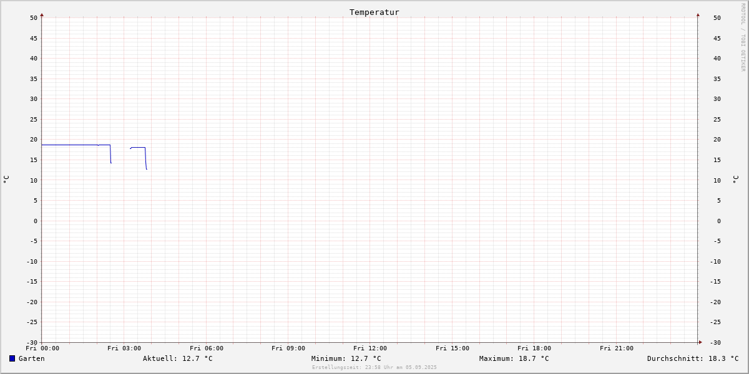The width and height of the screenshot is (749, 374).
Task: Click the blue Garten legend color swatch
Action: tap(12, 358)
